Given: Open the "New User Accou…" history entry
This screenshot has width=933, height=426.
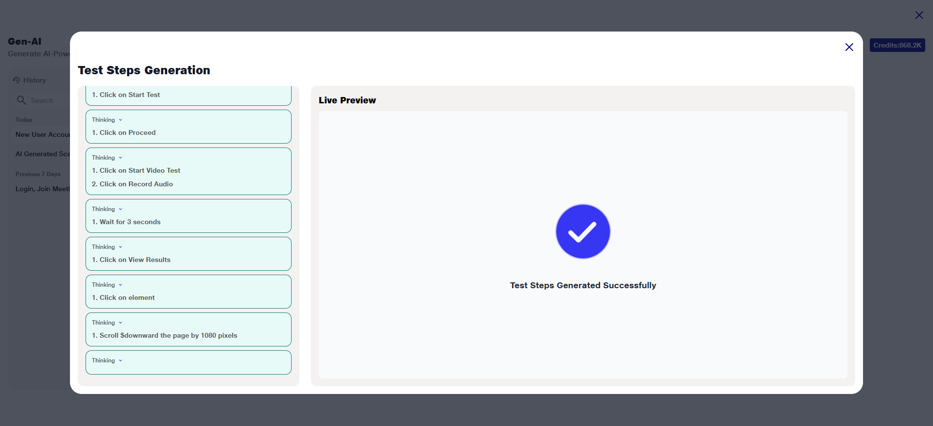Looking at the screenshot, I should [43, 134].
